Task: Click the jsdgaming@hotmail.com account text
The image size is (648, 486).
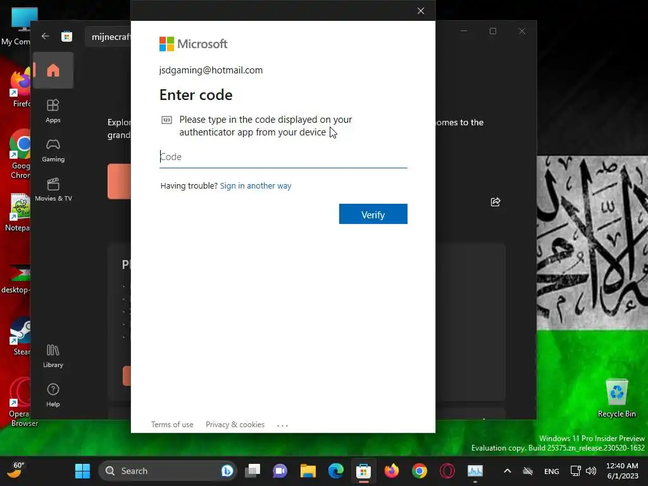Action: click(x=211, y=70)
